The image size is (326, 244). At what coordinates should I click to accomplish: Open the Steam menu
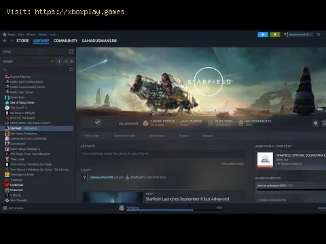click(x=11, y=35)
